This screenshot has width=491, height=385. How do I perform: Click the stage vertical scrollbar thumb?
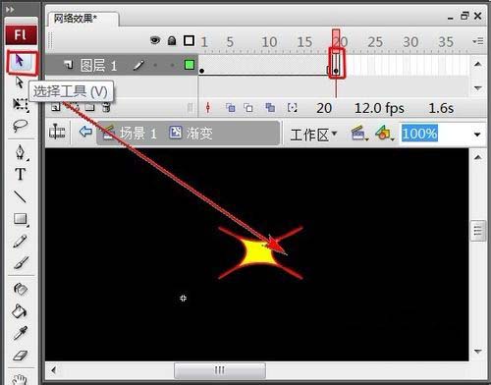[478, 231]
